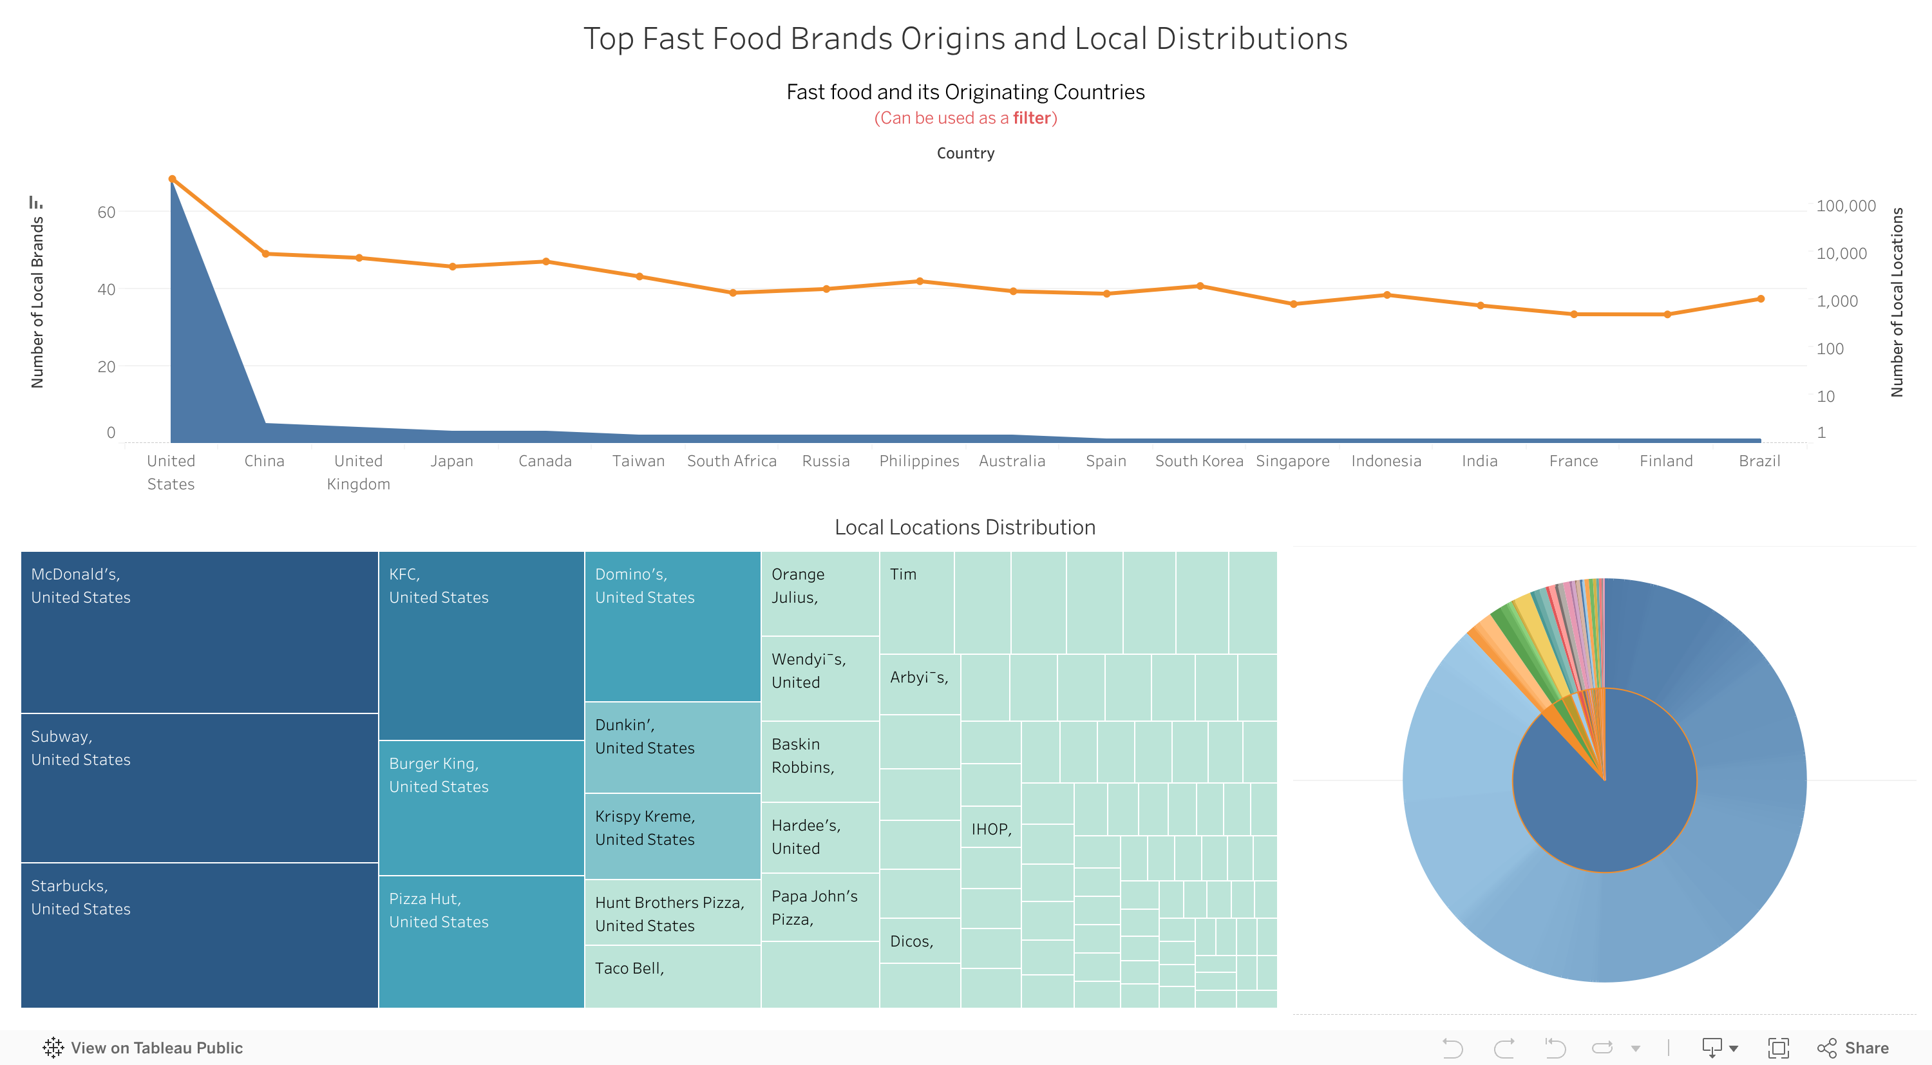1932x1065 pixels.
Task: Click the United States data point on the orange line
Action: (x=171, y=178)
